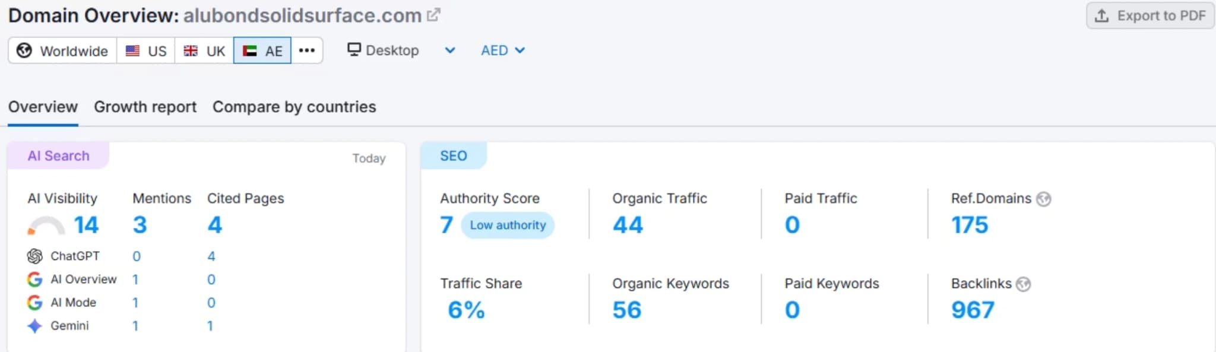Click the desktop monitor icon
The width and height of the screenshot is (1216, 352).
[354, 49]
